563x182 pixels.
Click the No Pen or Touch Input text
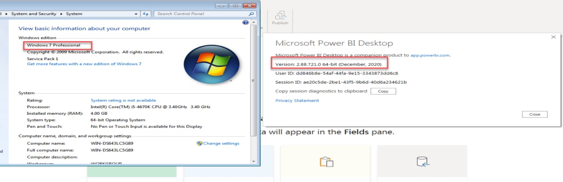coord(146,127)
